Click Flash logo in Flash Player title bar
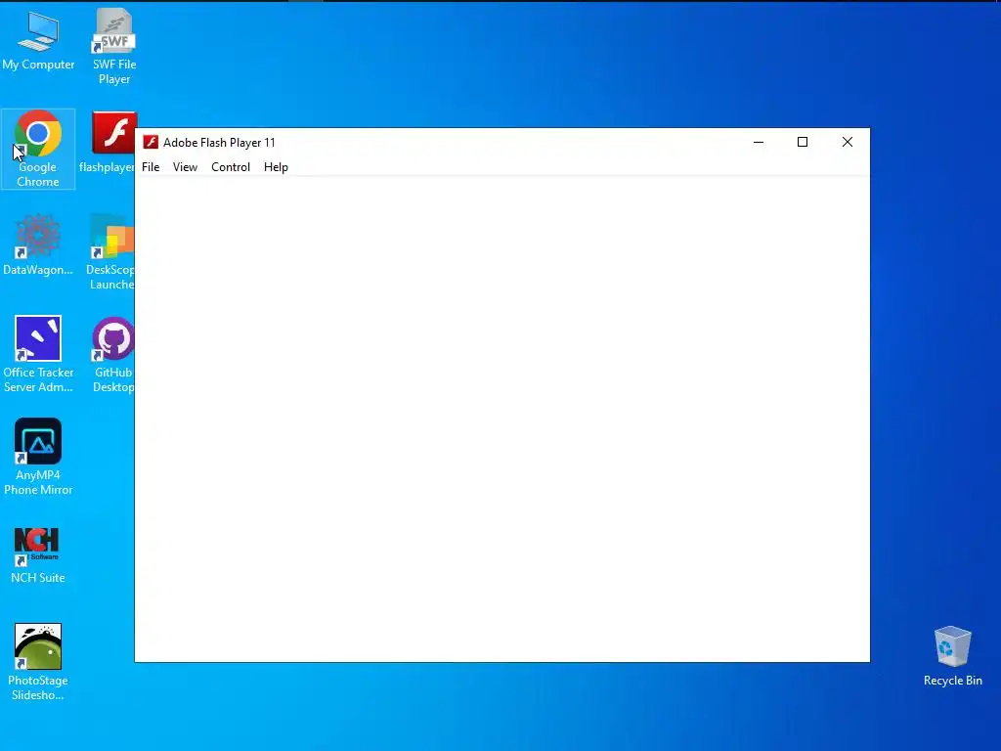1001x751 pixels. pyautogui.click(x=151, y=142)
